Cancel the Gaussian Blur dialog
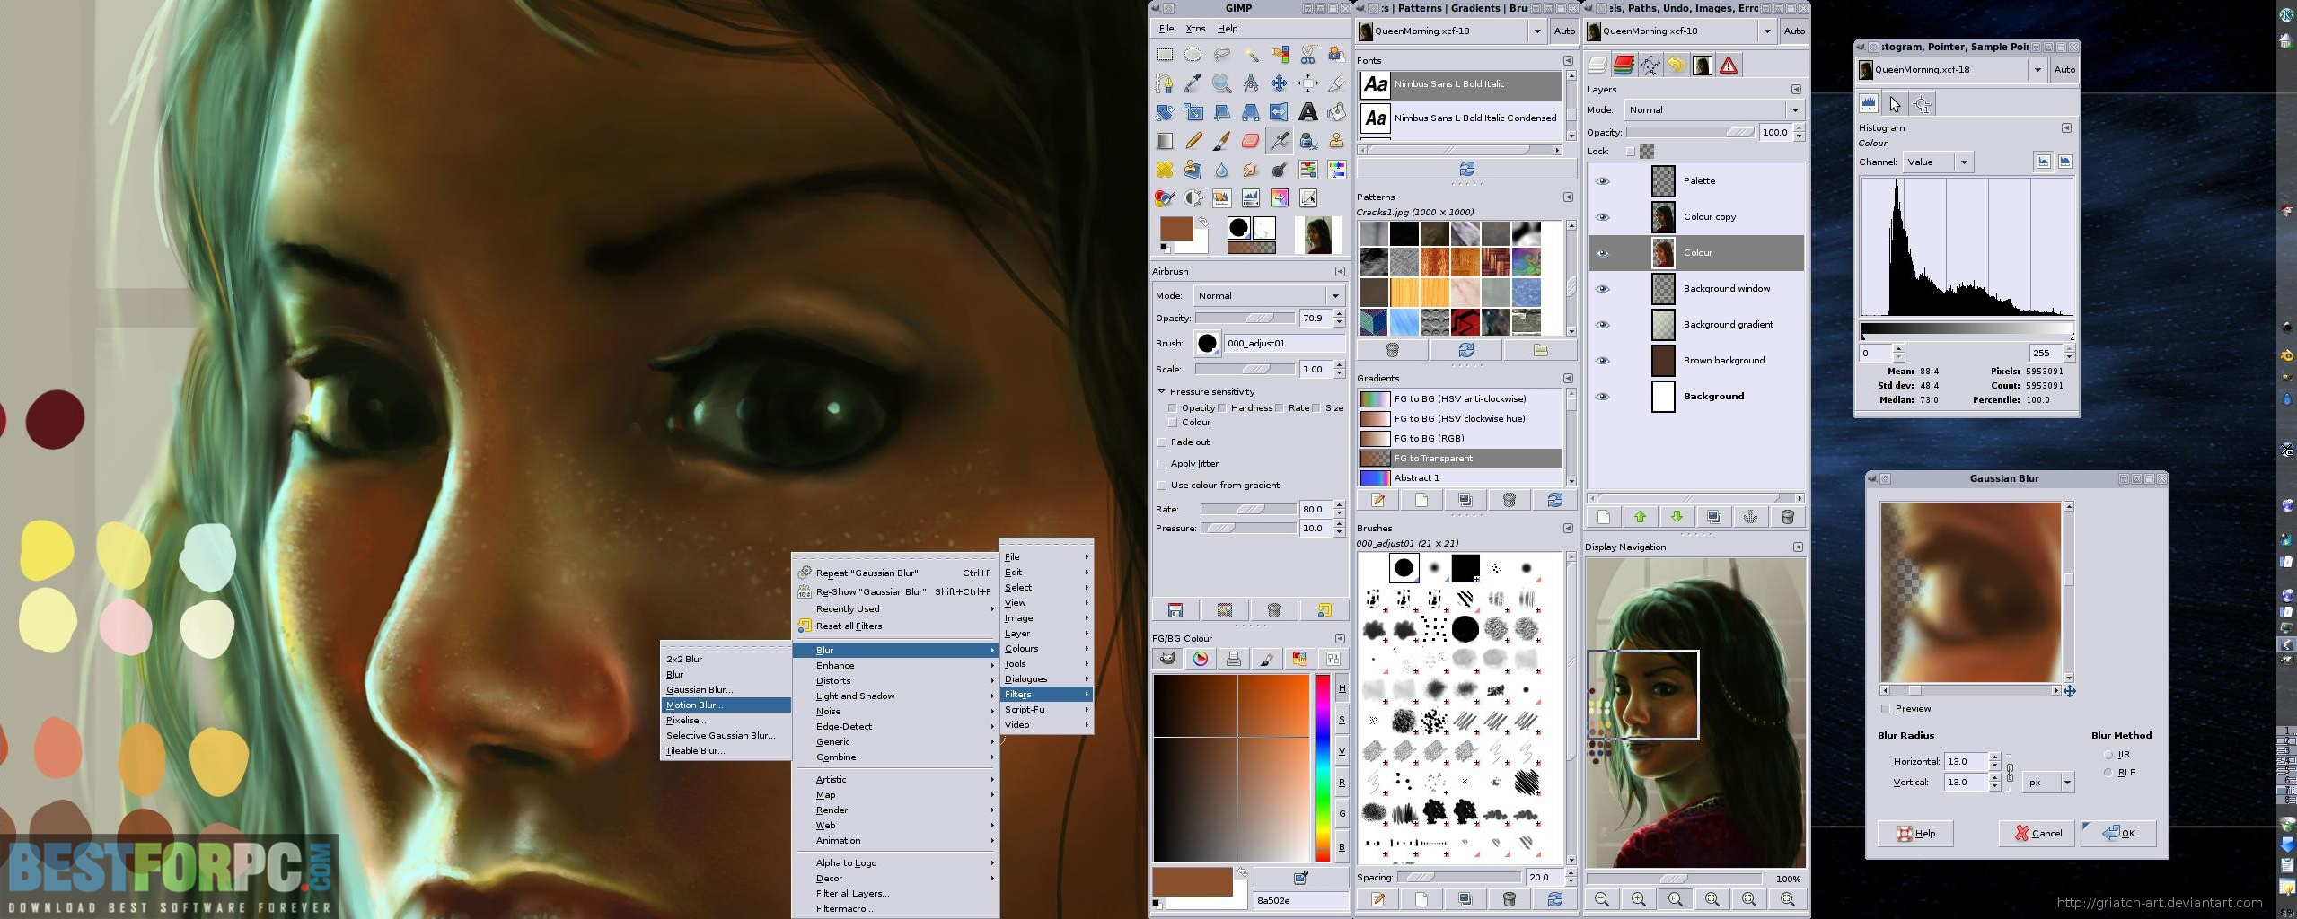Image resolution: width=2297 pixels, height=919 pixels. (2037, 834)
